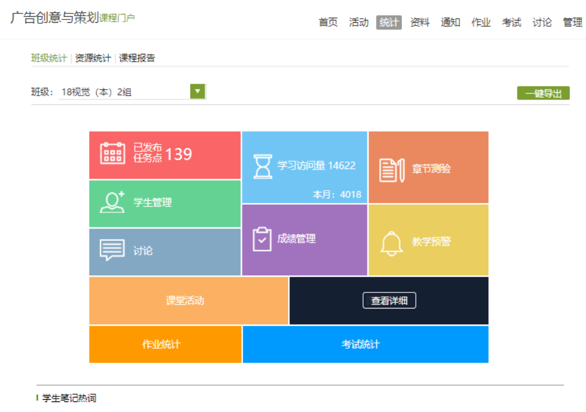Image resolution: width=586 pixels, height=412 pixels.
Task: Open 作业 in the top navigation
Action: pos(481,22)
